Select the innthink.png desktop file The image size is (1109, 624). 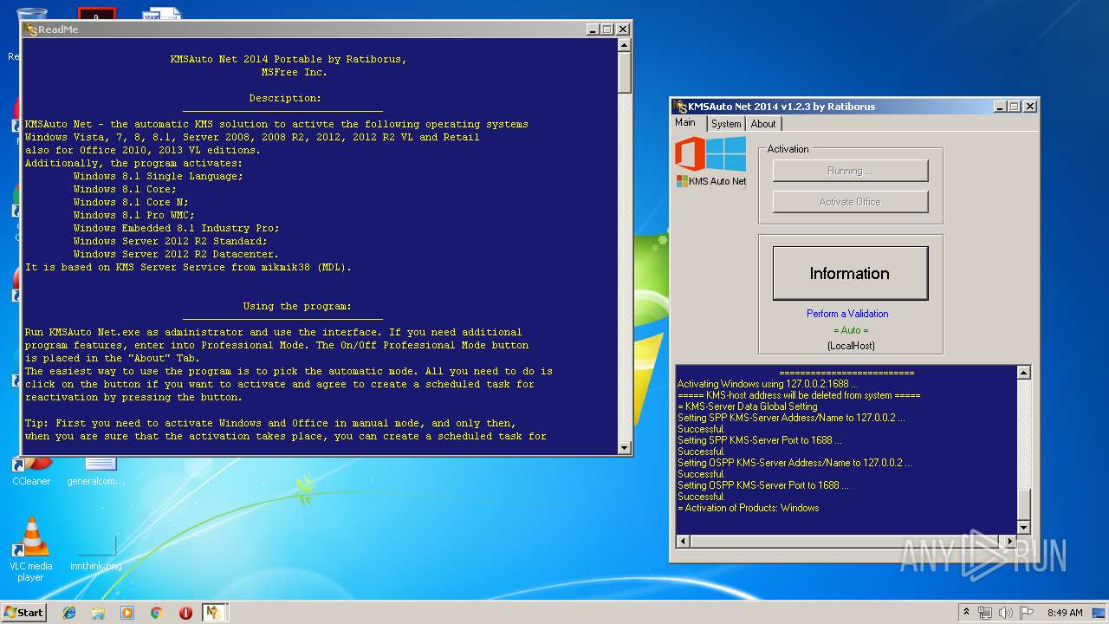96,549
